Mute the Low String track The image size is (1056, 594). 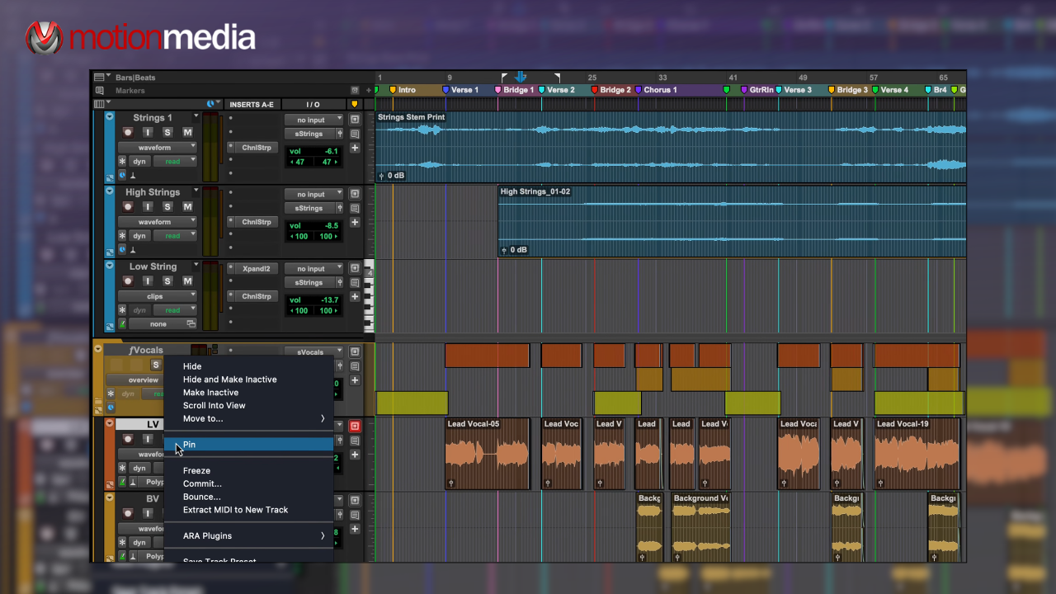click(187, 281)
